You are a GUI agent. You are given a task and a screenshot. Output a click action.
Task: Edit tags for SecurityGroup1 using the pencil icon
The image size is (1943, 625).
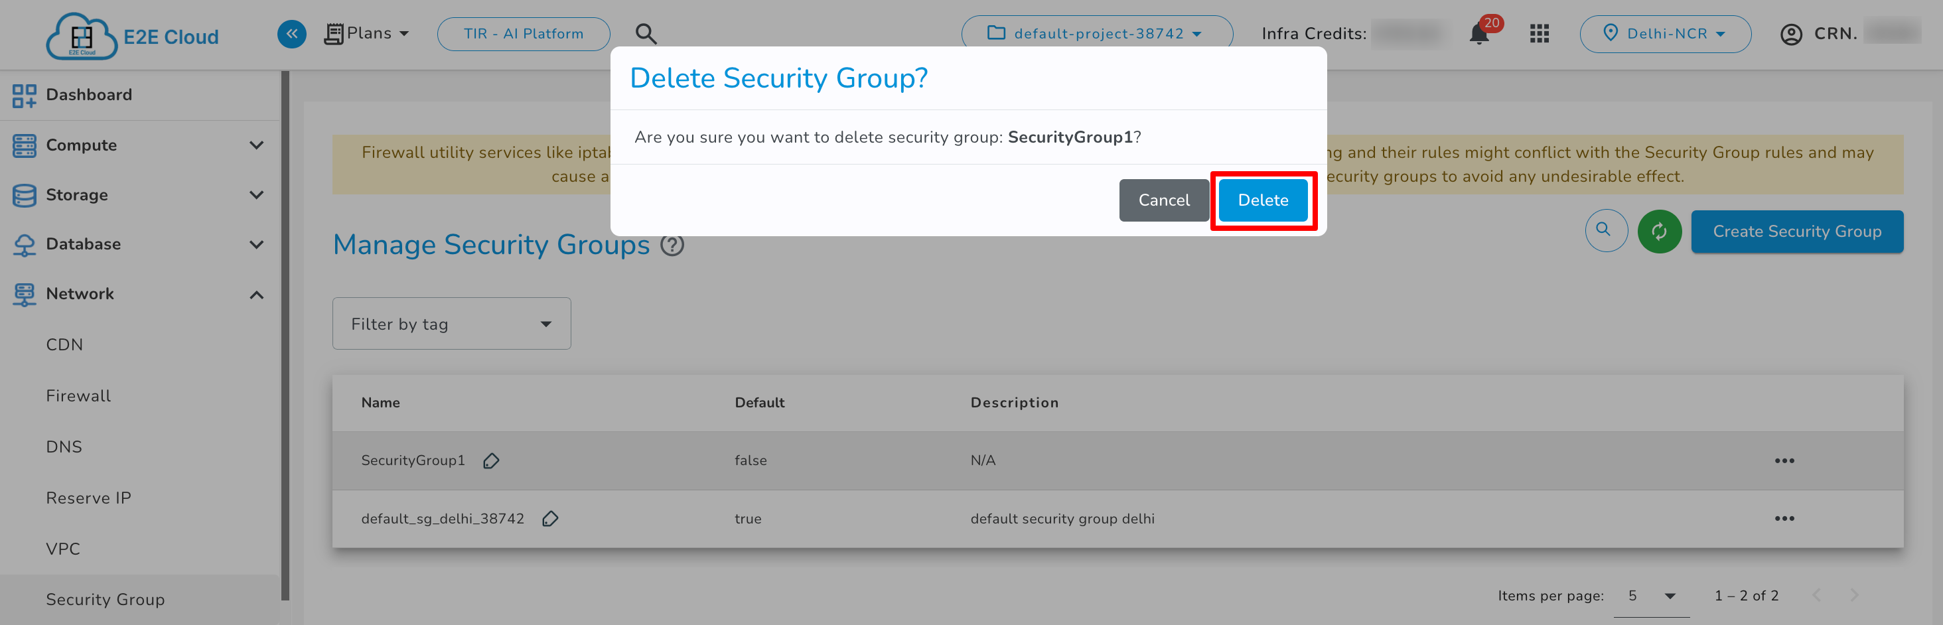(x=491, y=460)
